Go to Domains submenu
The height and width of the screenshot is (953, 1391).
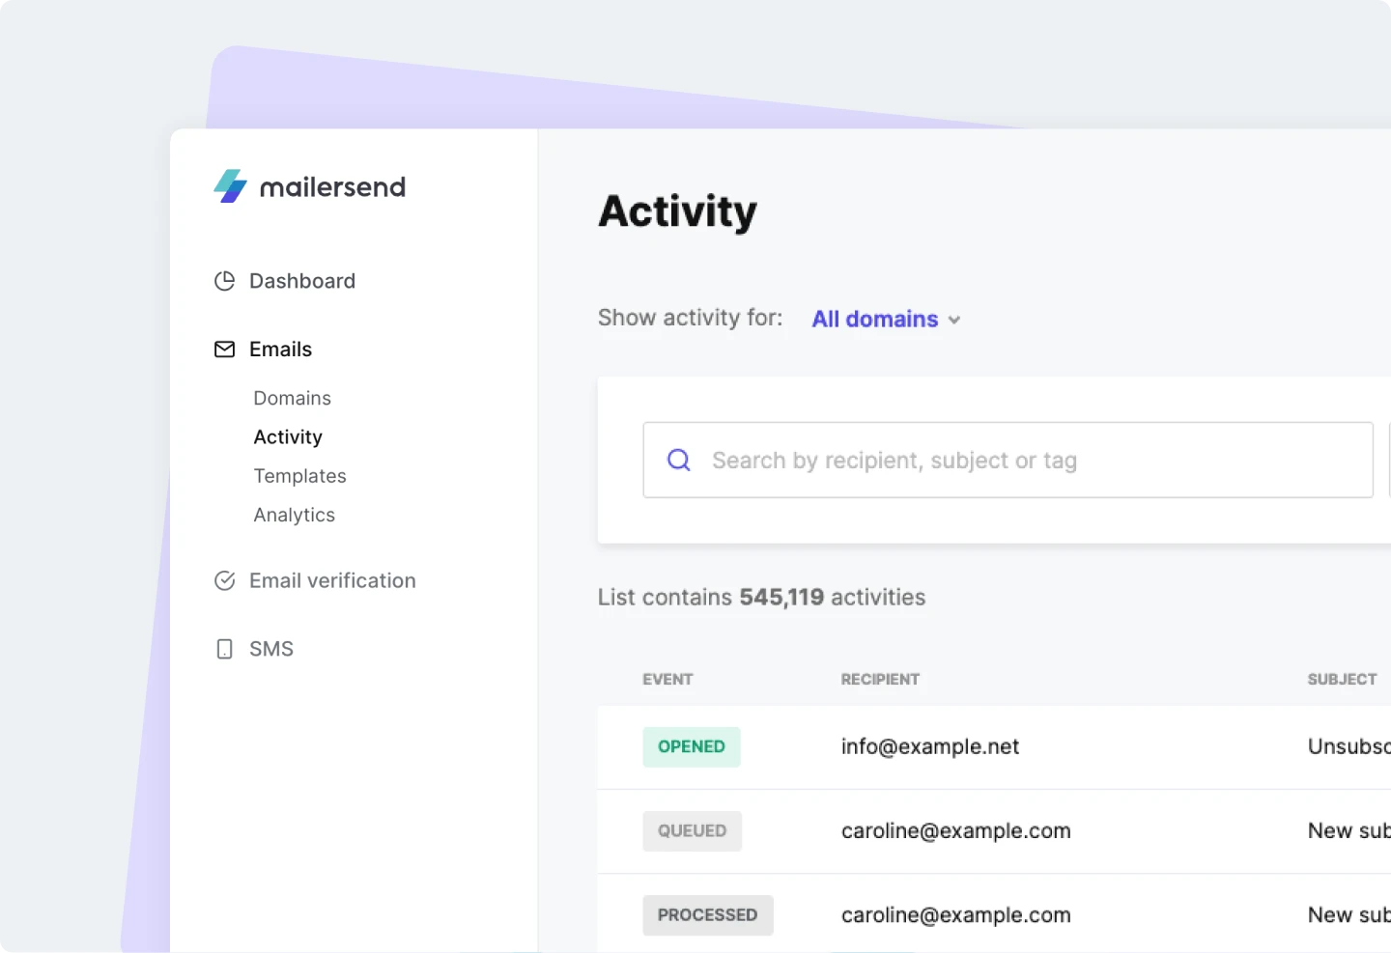(x=292, y=398)
